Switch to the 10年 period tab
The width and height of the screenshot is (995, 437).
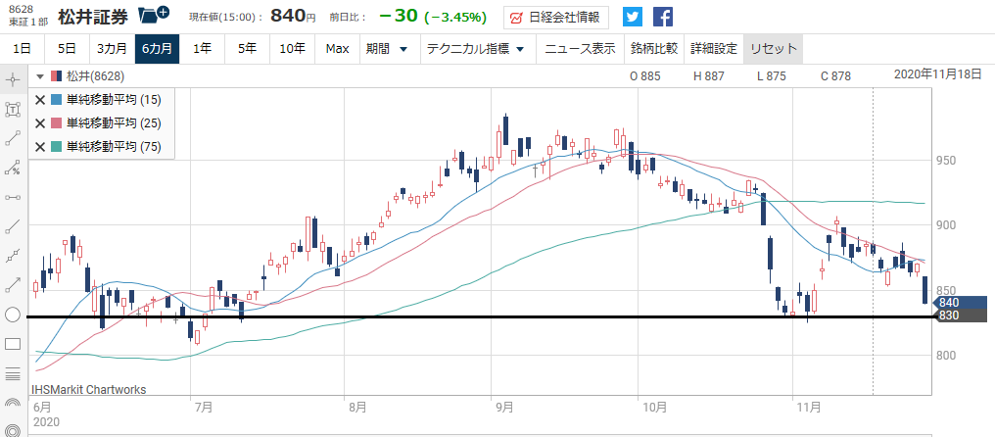(x=292, y=49)
